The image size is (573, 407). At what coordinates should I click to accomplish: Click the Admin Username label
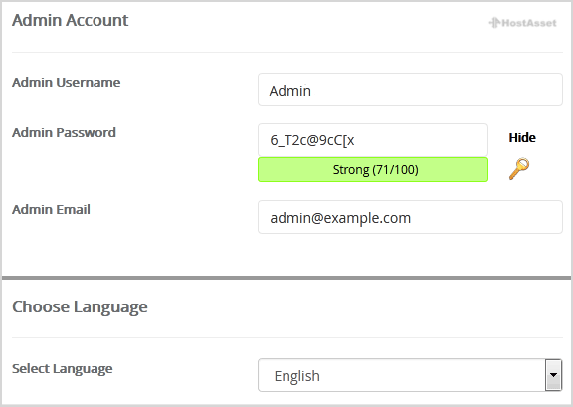point(66,82)
